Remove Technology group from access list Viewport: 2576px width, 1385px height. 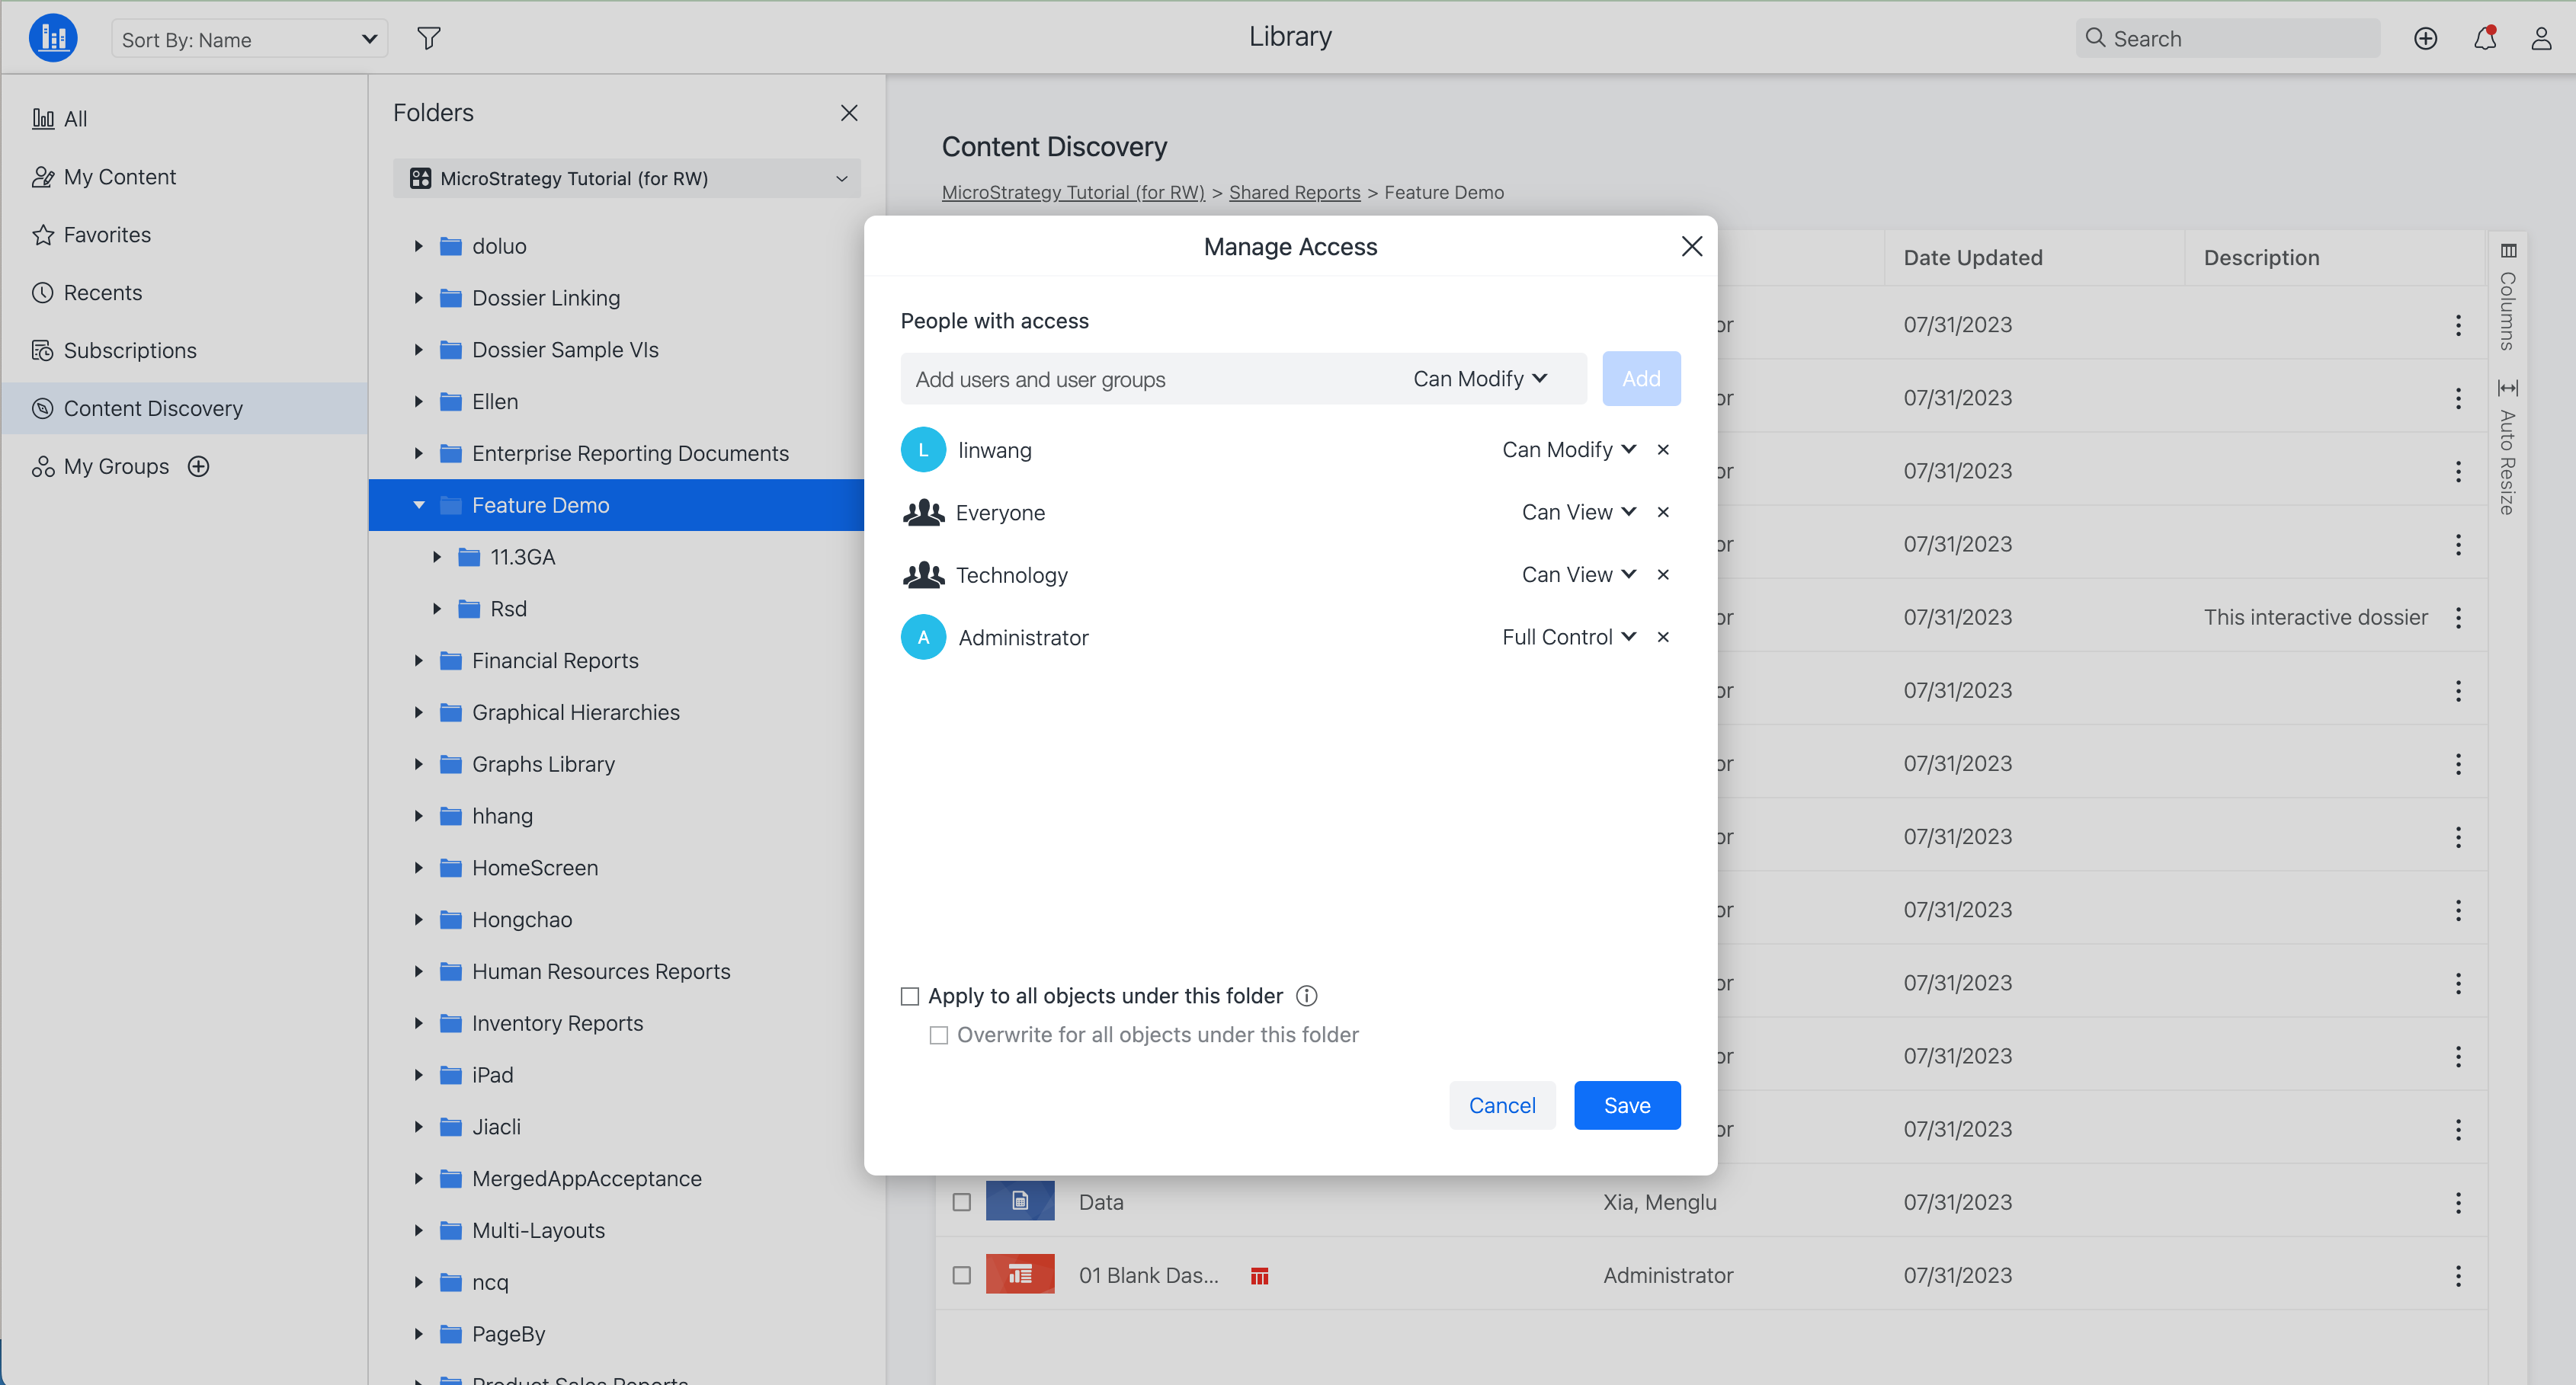[x=1663, y=574]
